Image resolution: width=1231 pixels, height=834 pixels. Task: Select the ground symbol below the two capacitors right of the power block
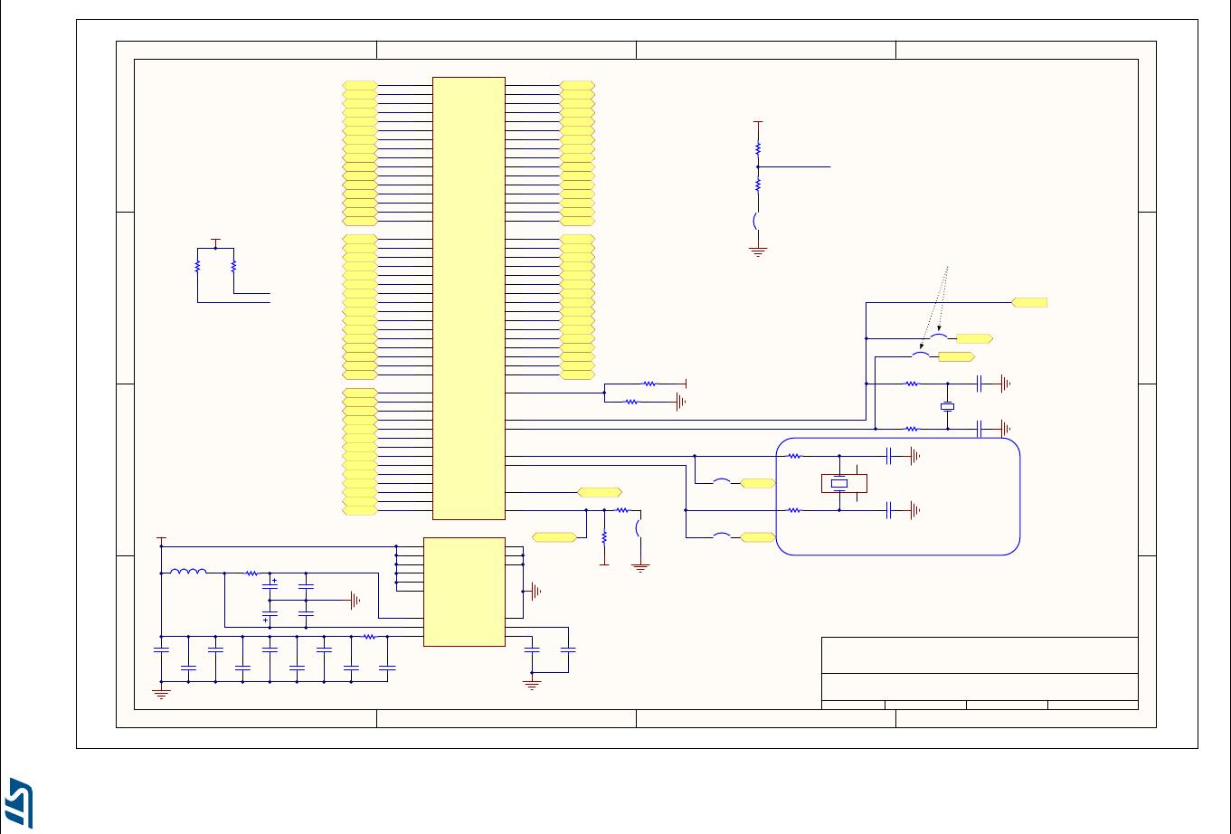[532, 685]
